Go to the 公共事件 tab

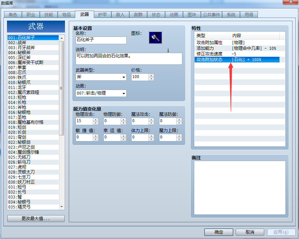pos(211,15)
